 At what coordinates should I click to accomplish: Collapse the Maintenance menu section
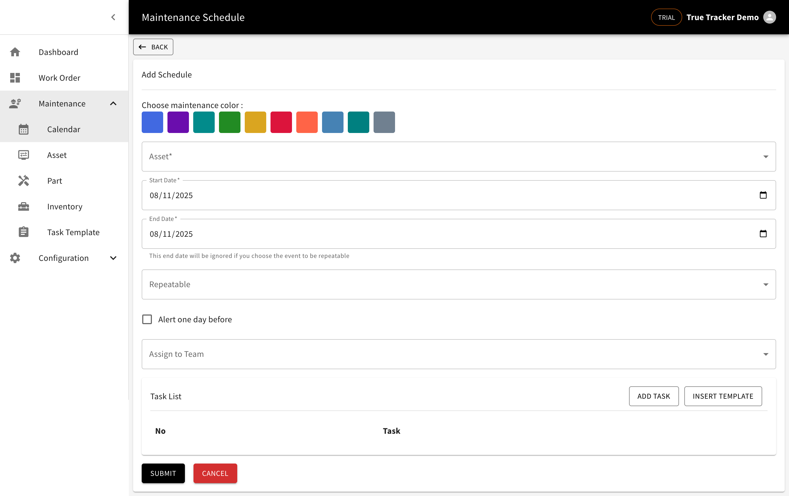(x=113, y=103)
